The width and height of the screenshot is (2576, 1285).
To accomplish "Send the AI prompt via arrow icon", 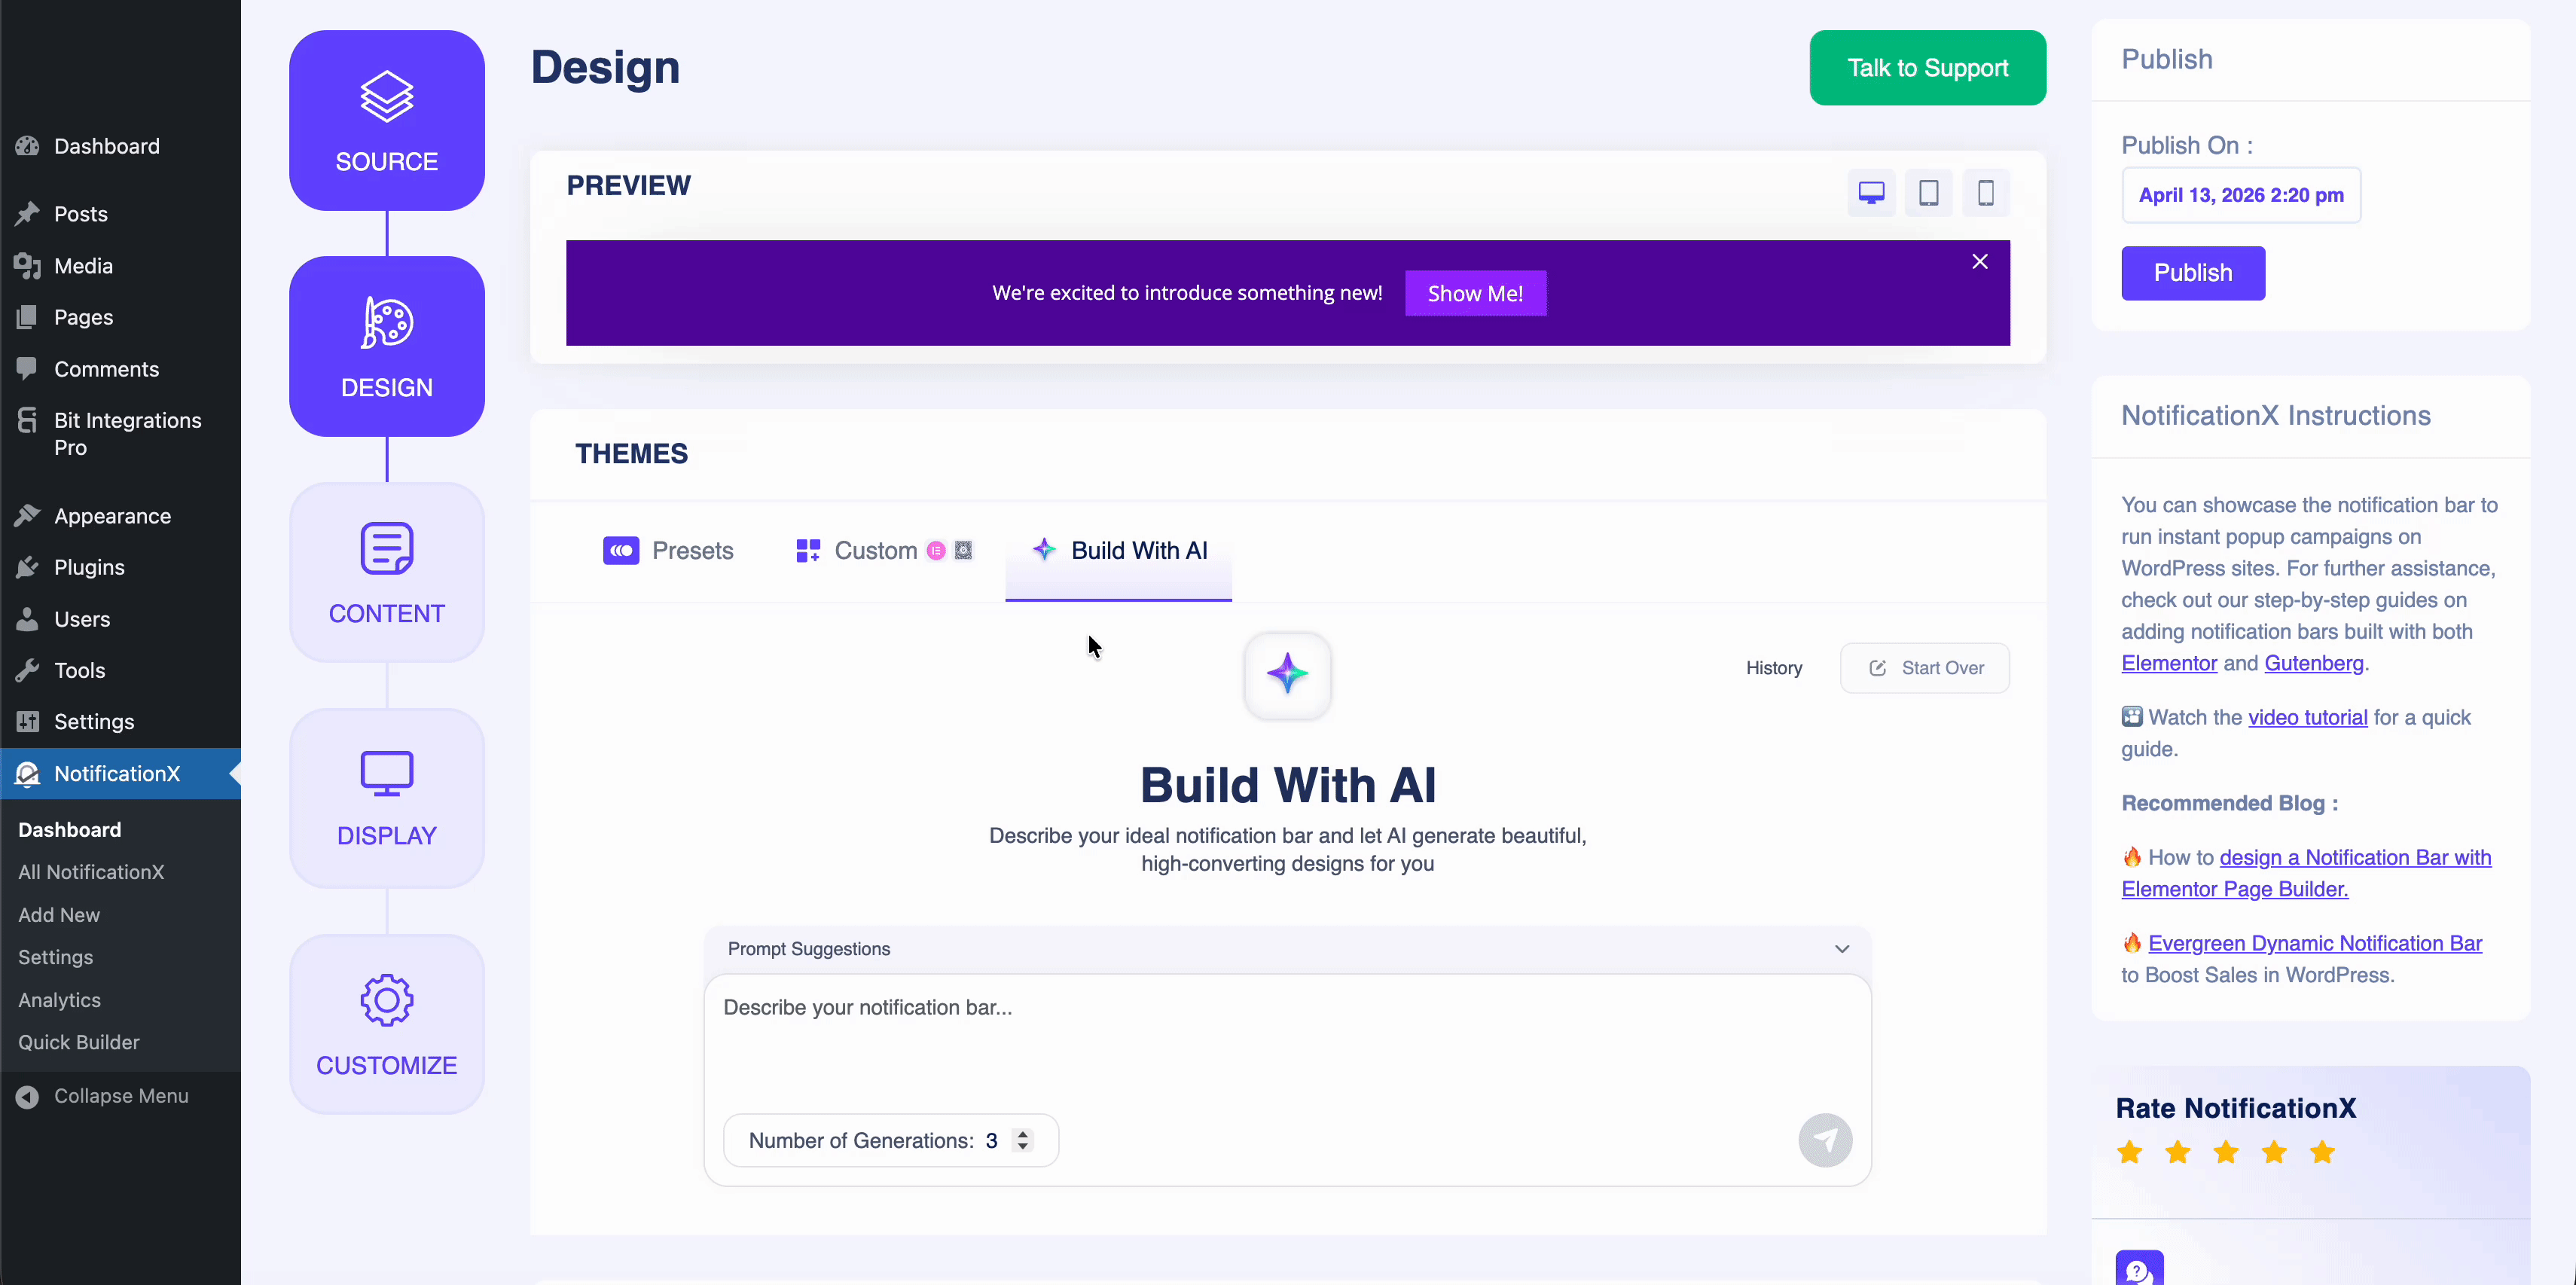I will pos(1825,1140).
